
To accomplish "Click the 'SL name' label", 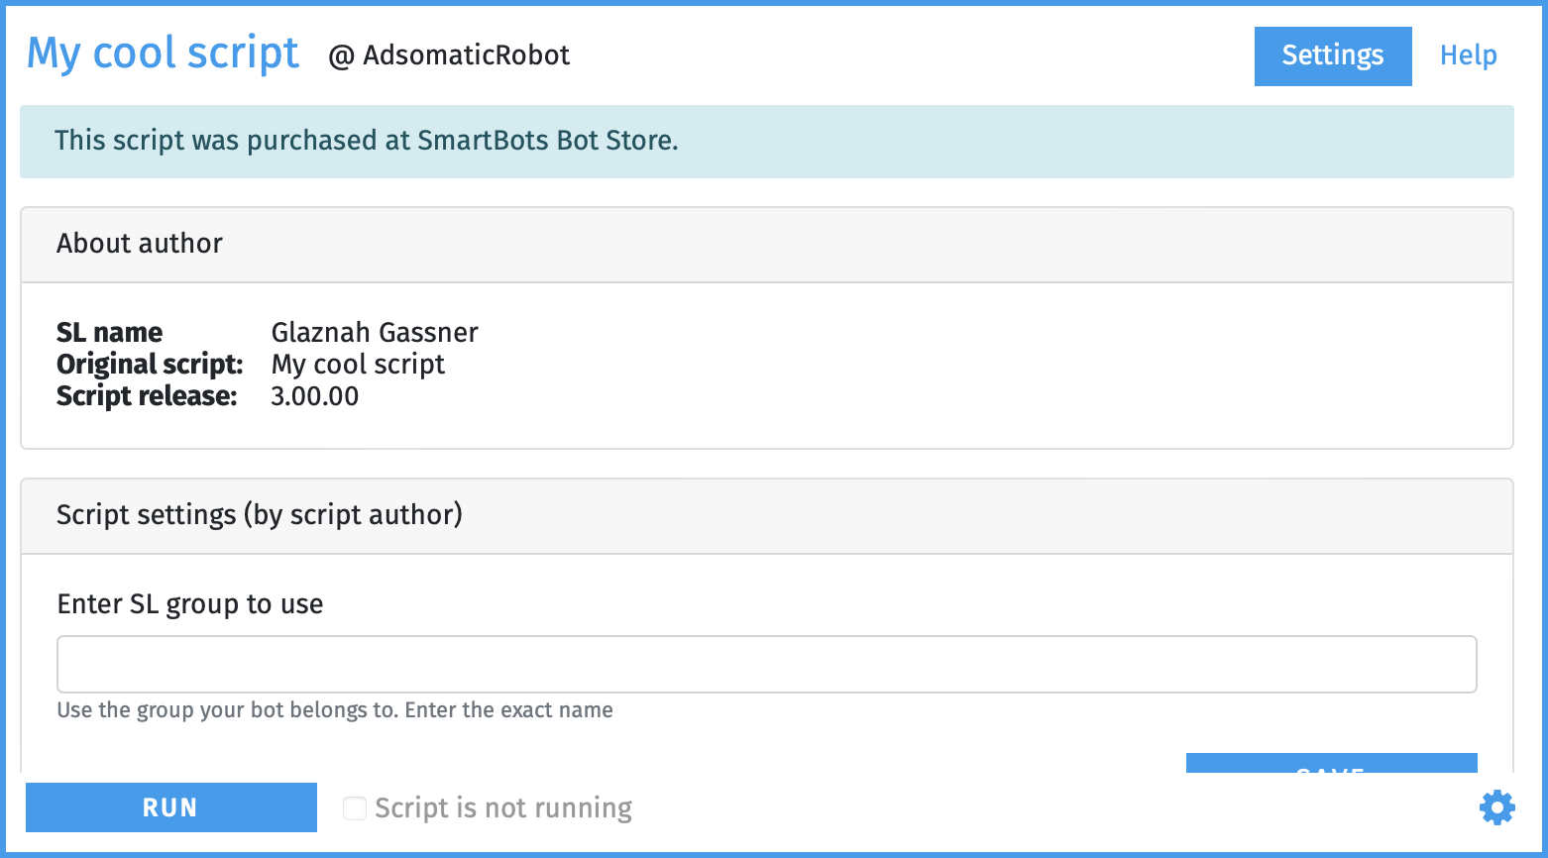I will [109, 332].
